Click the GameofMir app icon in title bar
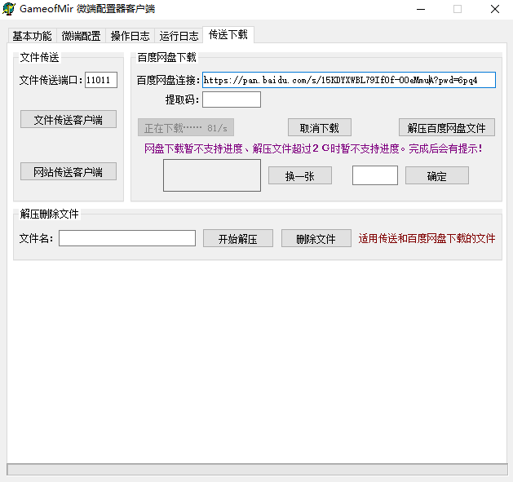Image resolution: width=513 pixels, height=482 pixels. [x=10, y=9]
